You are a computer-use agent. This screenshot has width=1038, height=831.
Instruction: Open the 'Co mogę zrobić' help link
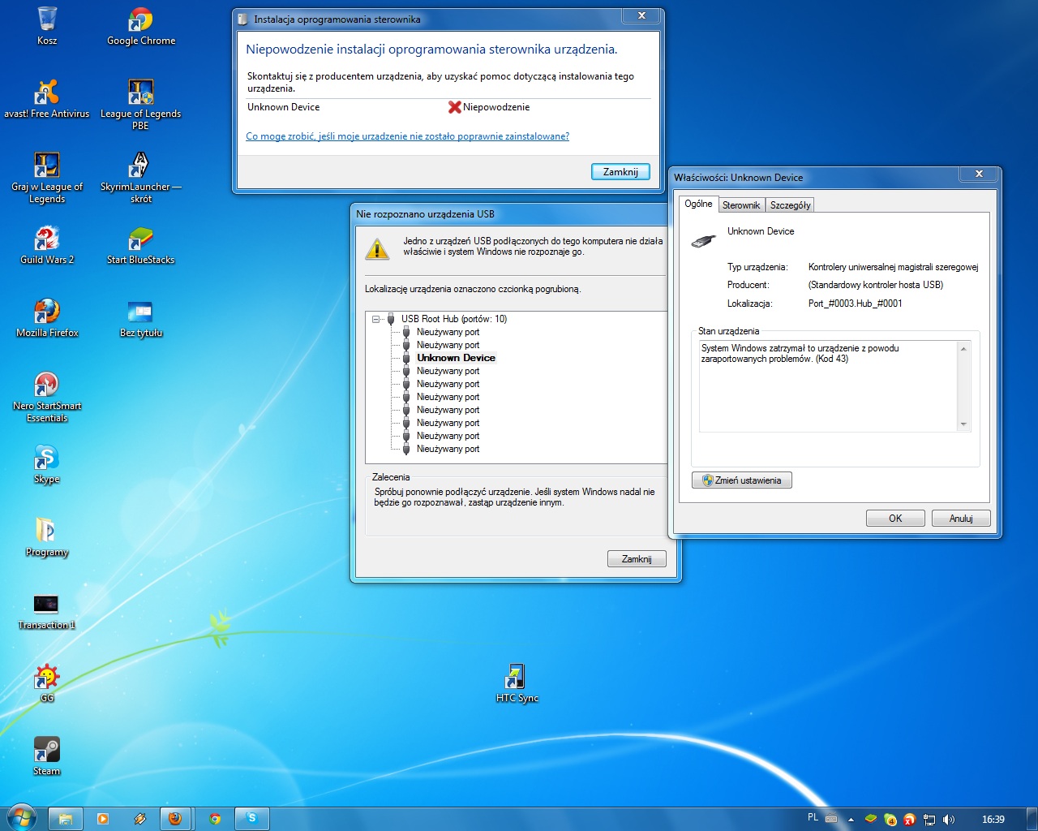408,136
